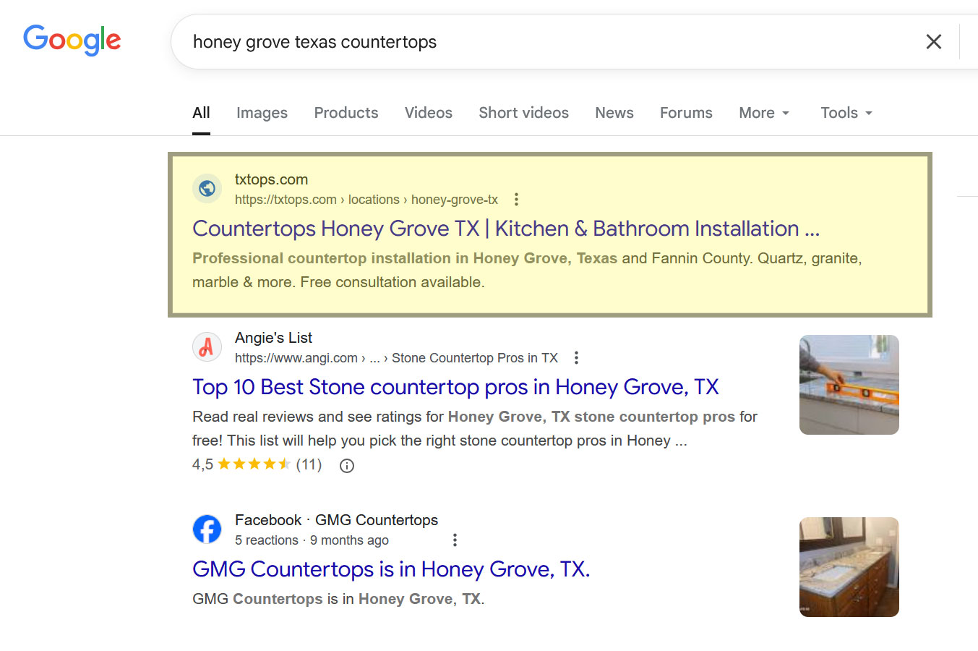978x651 pixels.
Task: Switch to the Images tab
Action: 262,113
